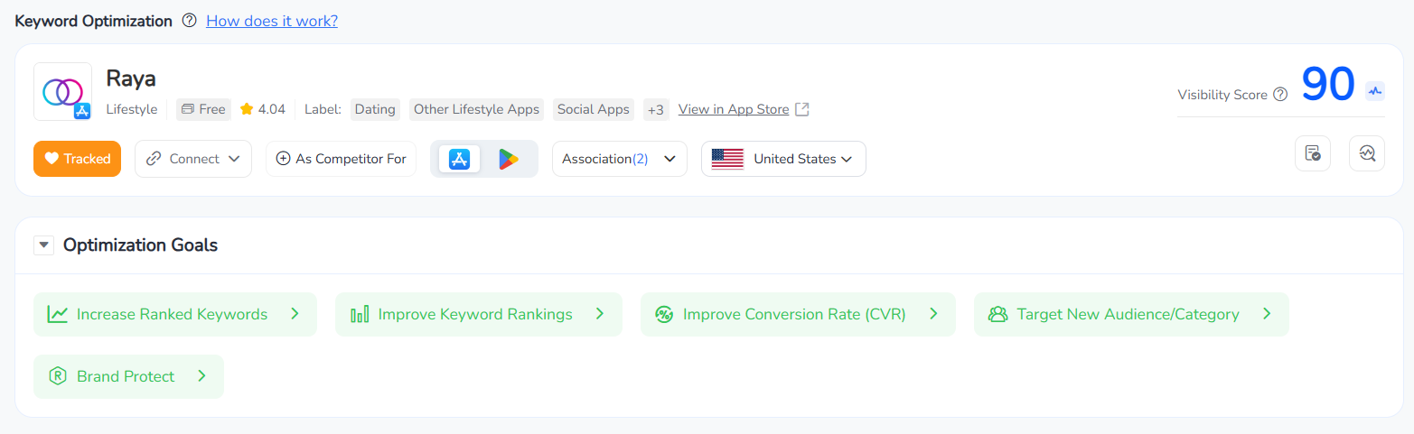Expand the Connect dropdown

point(193,159)
